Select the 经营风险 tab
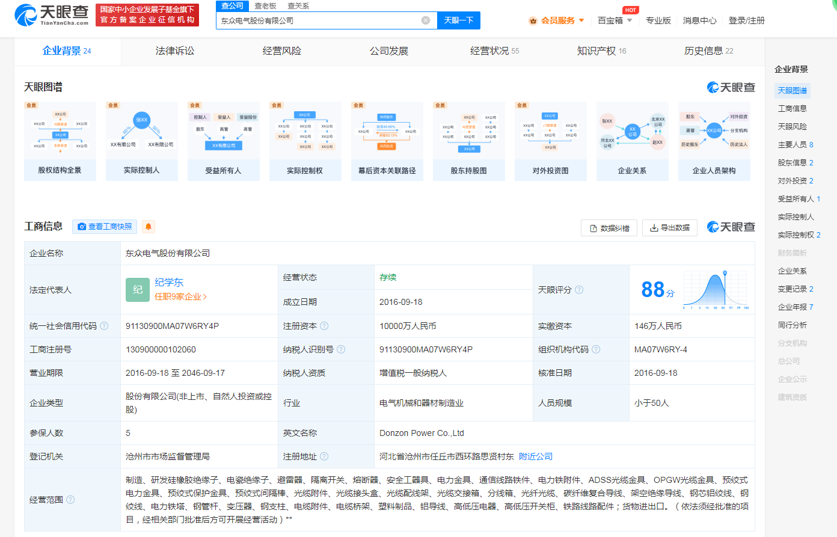 click(x=282, y=51)
